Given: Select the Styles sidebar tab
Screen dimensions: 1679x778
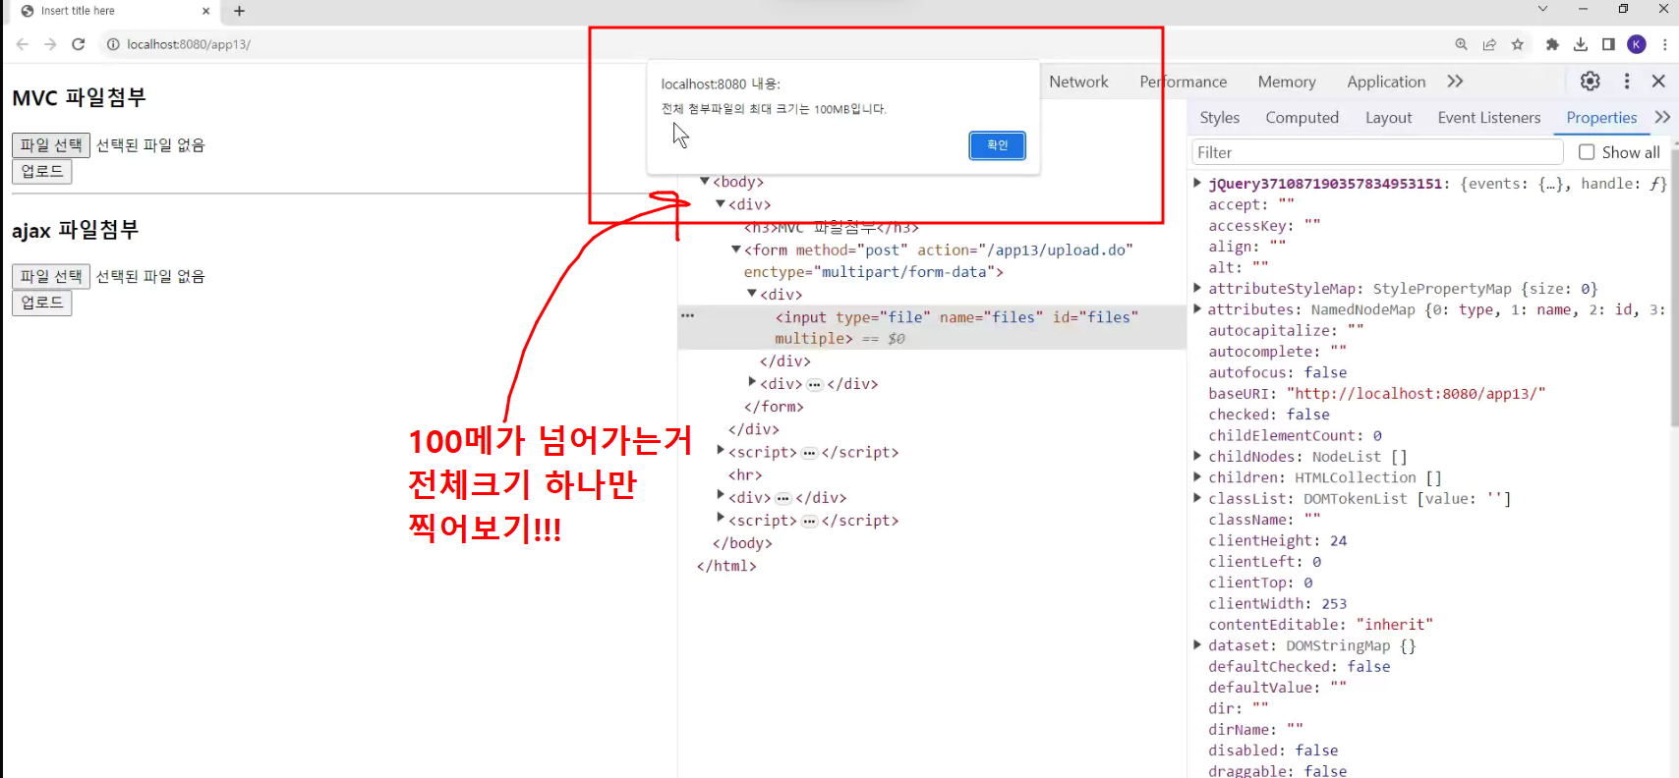Looking at the screenshot, I should pyautogui.click(x=1220, y=117).
